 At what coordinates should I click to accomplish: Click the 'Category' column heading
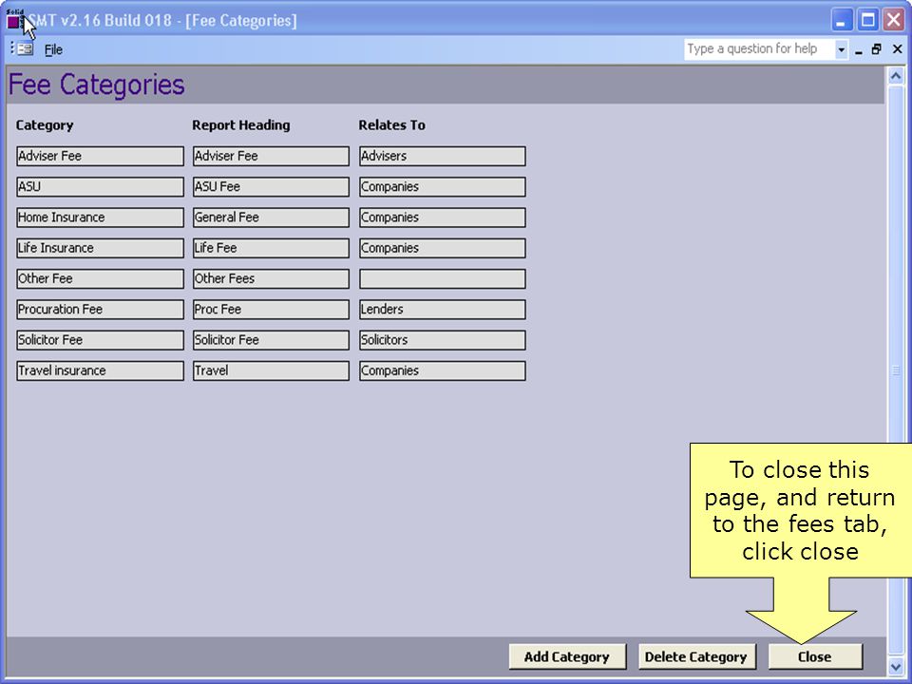(45, 125)
